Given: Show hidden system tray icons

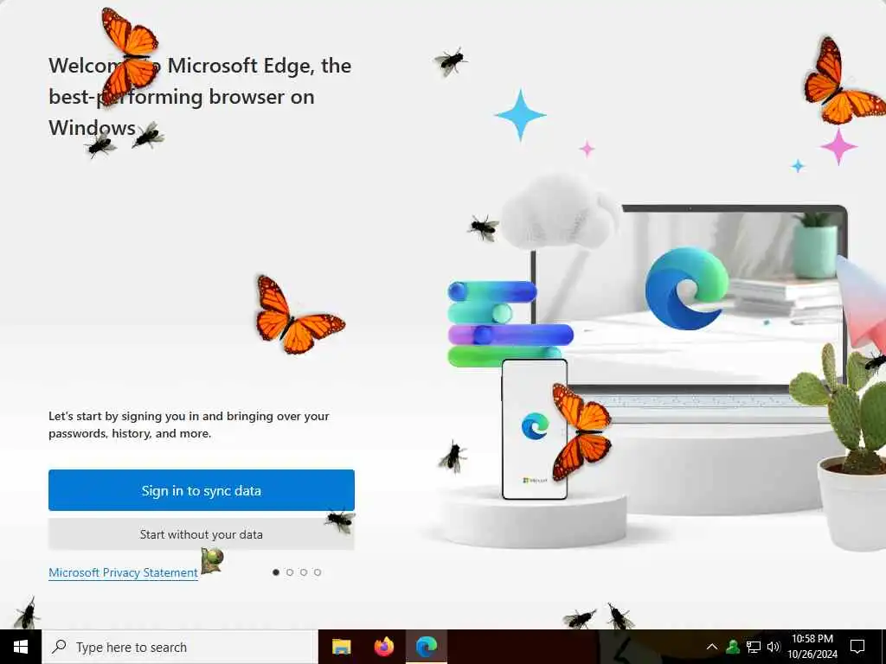Looking at the screenshot, I should [x=712, y=647].
